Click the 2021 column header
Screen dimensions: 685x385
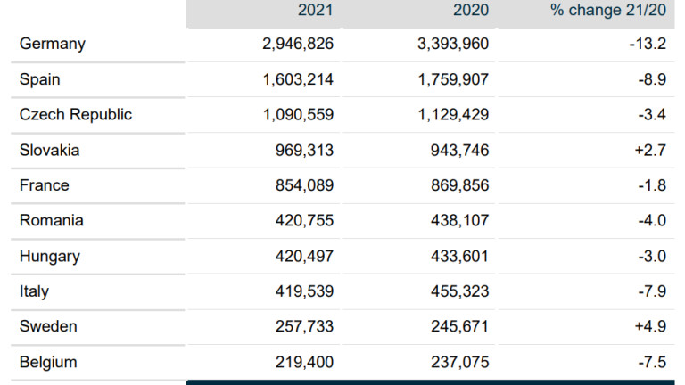[315, 10]
